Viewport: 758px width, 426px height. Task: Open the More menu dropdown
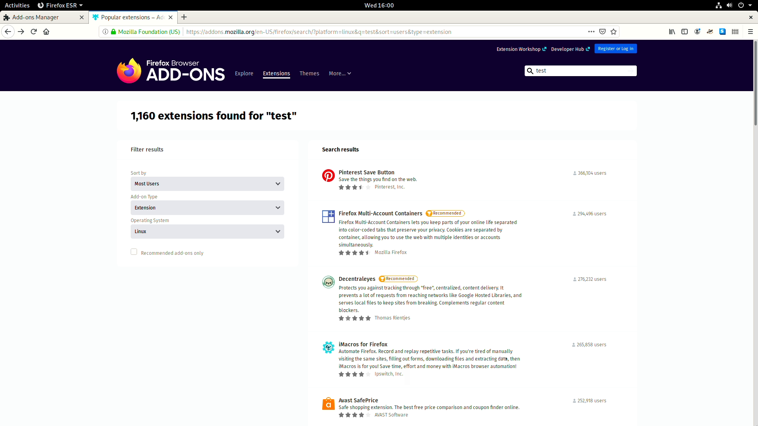pos(339,73)
